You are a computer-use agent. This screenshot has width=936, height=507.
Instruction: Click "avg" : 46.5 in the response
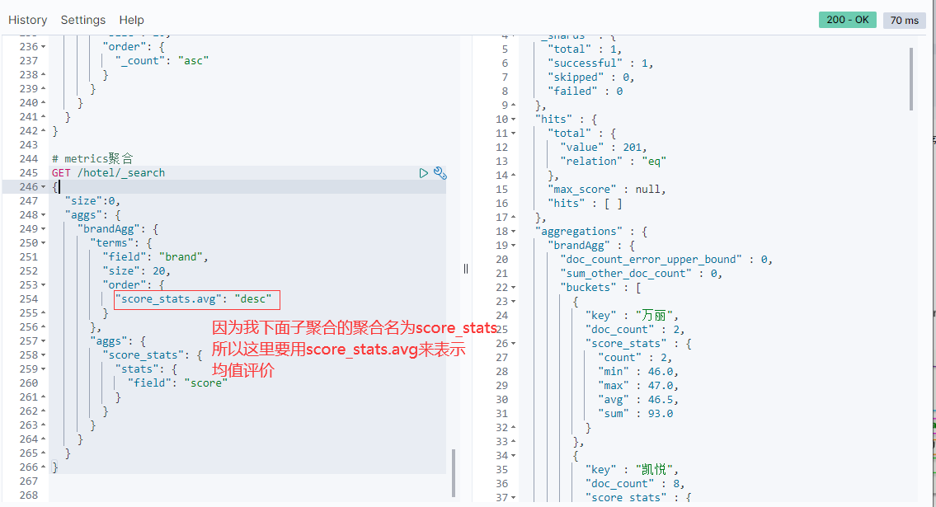pyautogui.click(x=638, y=400)
